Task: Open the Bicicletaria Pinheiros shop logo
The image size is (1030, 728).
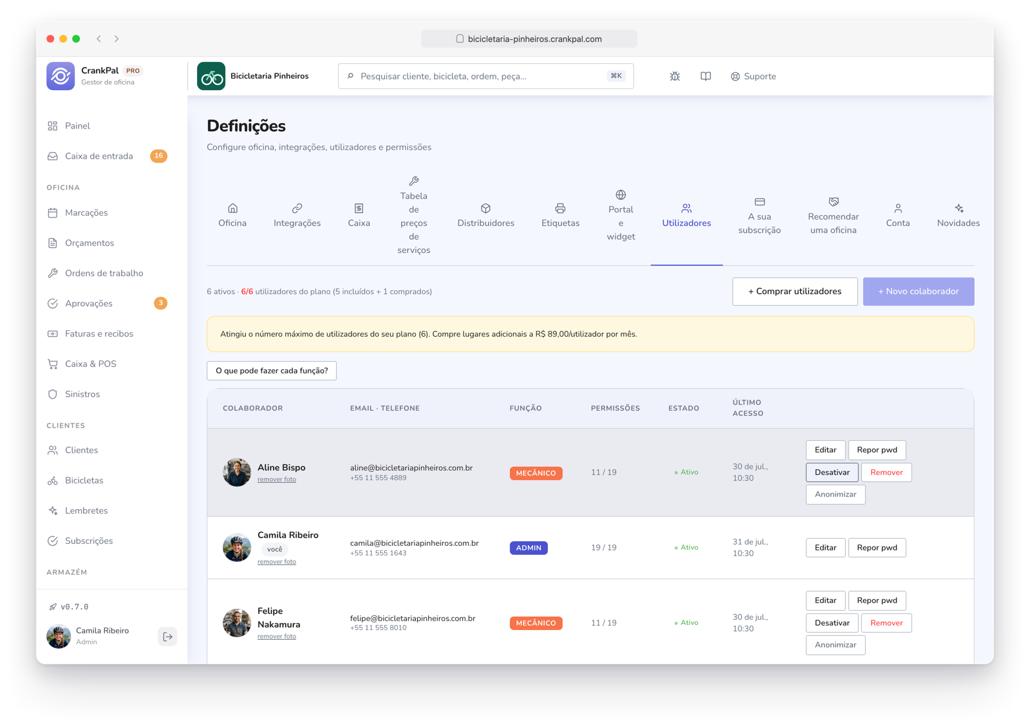Action: (x=211, y=76)
